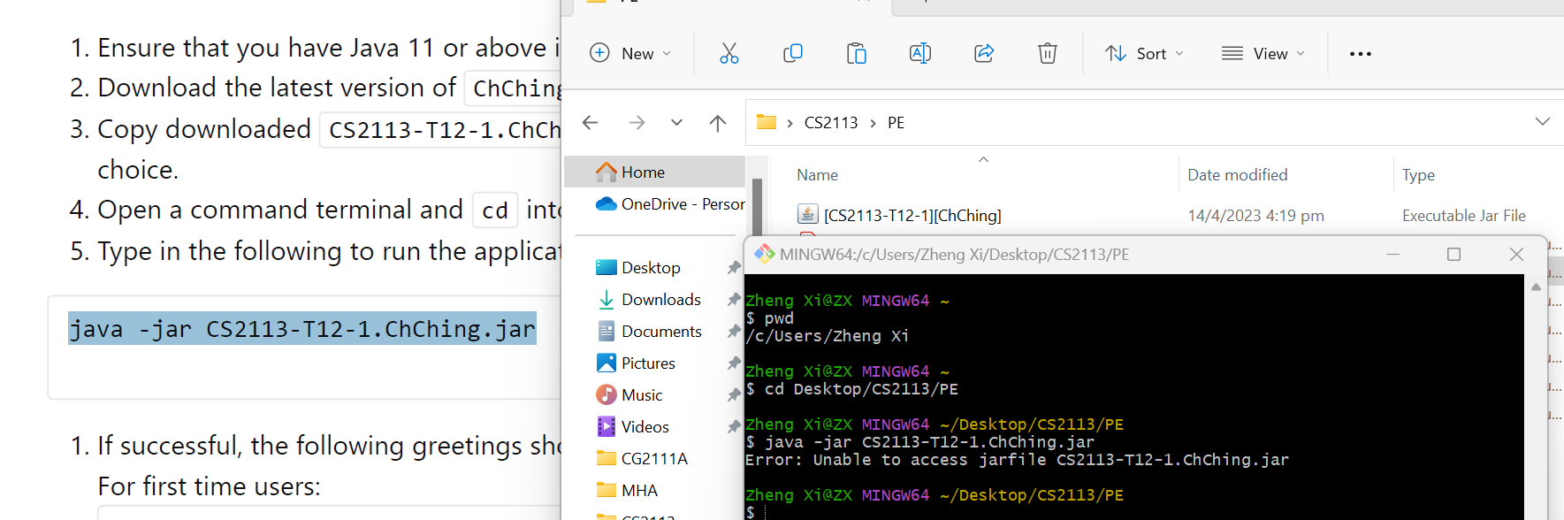1564x520 pixels.
Task: Expand the address bar history dropdown
Action: [x=1543, y=122]
